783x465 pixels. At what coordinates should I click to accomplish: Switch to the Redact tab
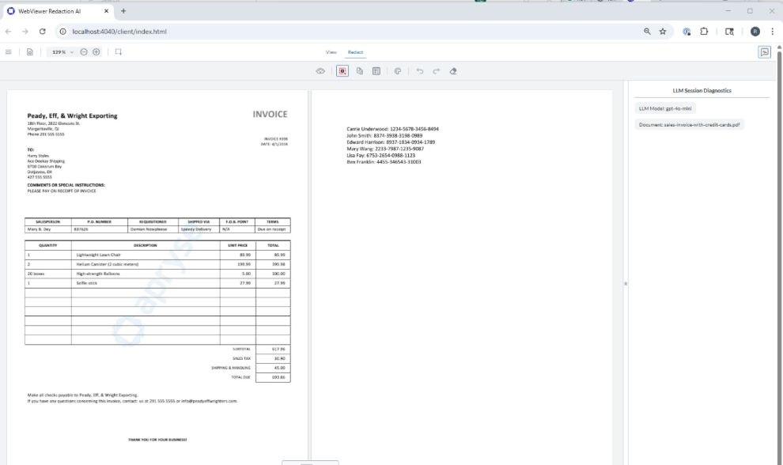tap(356, 52)
